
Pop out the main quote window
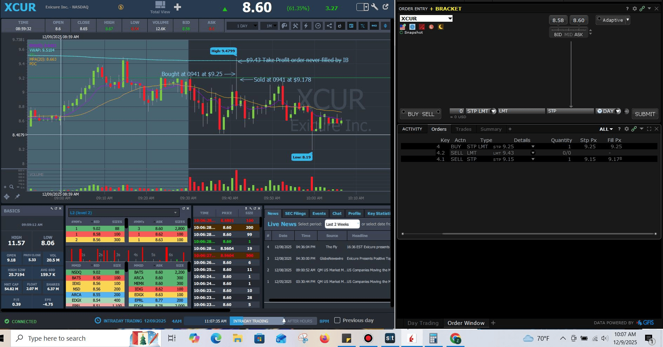click(x=386, y=7)
